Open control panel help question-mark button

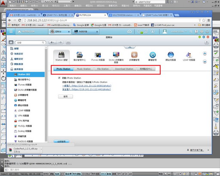[207, 42]
